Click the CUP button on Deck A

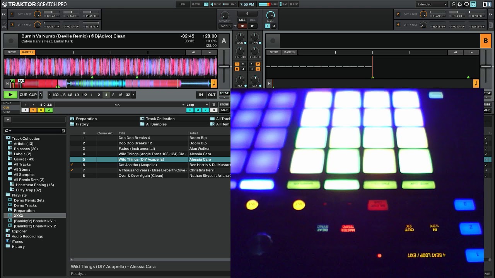pos(33,95)
